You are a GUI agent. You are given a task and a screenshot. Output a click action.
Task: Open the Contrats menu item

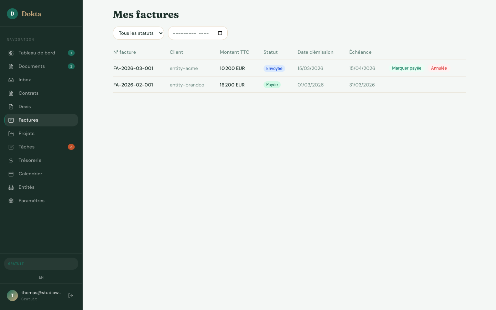click(x=29, y=93)
